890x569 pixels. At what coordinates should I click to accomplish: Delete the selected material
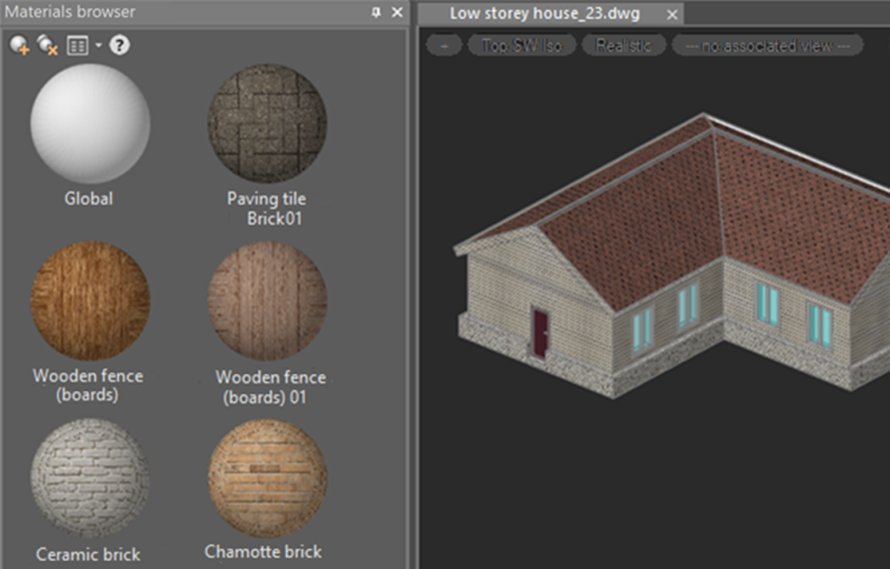tap(46, 43)
